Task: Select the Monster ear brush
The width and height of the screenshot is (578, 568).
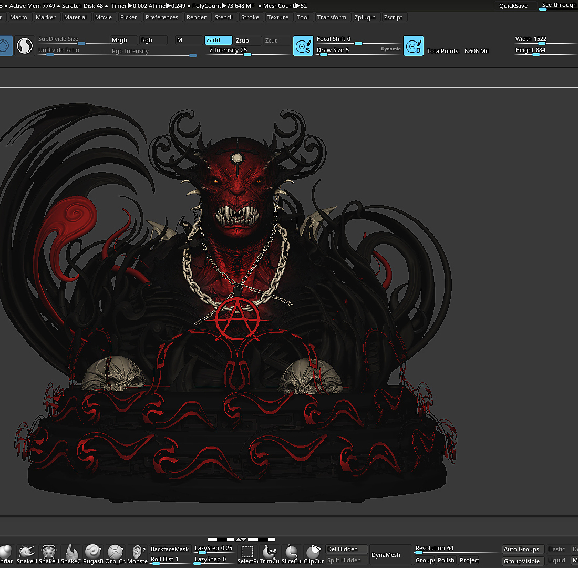Action: 137,555
